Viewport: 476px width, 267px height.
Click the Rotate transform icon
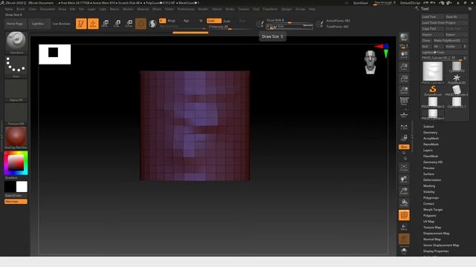[x=129, y=24]
